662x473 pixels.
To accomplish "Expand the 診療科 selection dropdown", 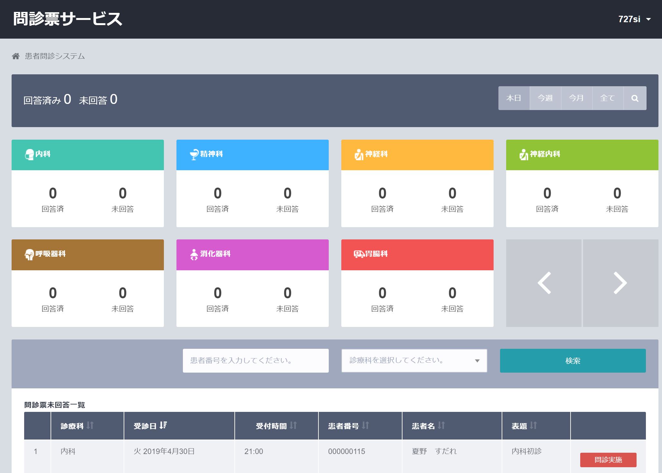I will [x=414, y=361].
